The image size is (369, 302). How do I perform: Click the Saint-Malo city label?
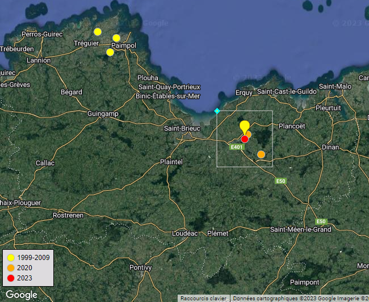[335, 86]
